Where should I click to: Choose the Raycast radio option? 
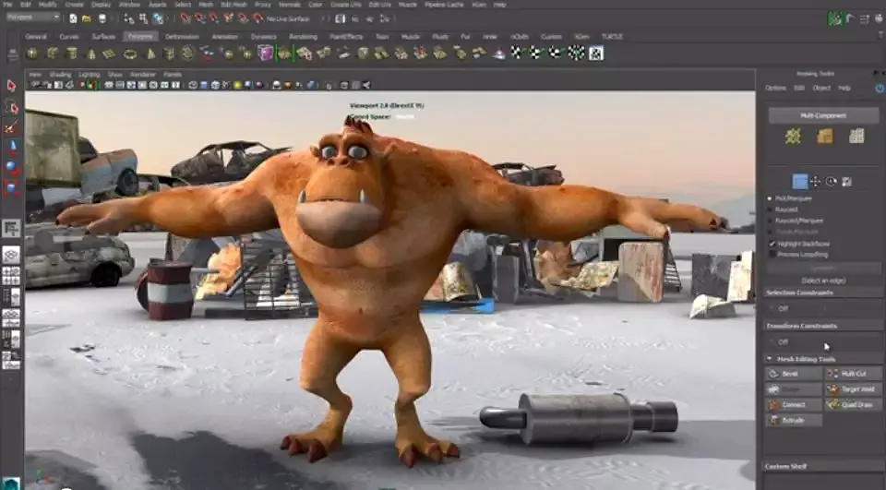770,209
